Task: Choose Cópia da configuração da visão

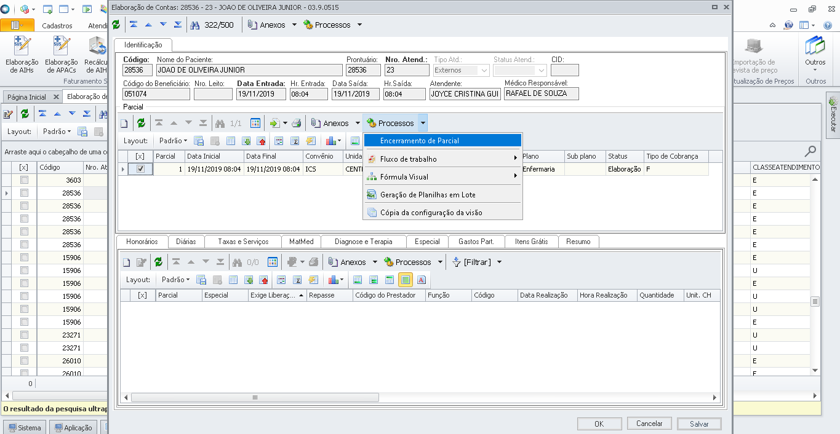Action: (442, 213)
